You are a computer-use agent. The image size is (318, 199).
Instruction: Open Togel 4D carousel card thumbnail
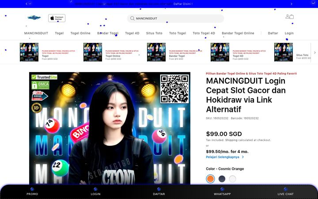(x=220, y=52)
